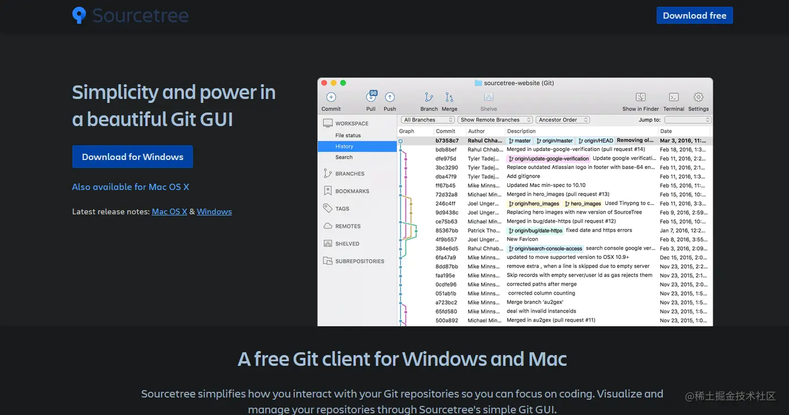
Task: Click the Shelve toolbar icon
Action: point(489,97)
